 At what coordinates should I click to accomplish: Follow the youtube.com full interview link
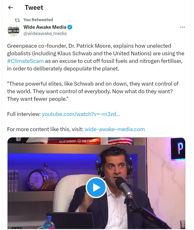pyautogui.click(x=81, y=114)
